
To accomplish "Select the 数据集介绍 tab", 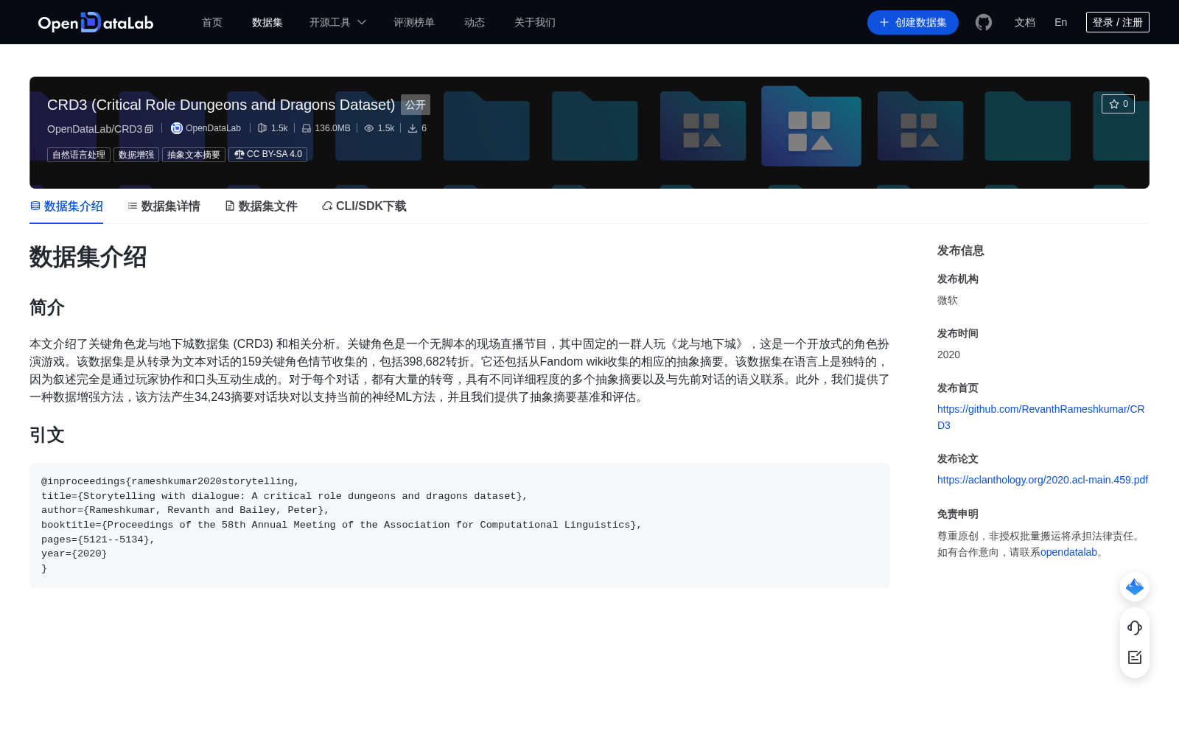I will click(x=66, y=206).
